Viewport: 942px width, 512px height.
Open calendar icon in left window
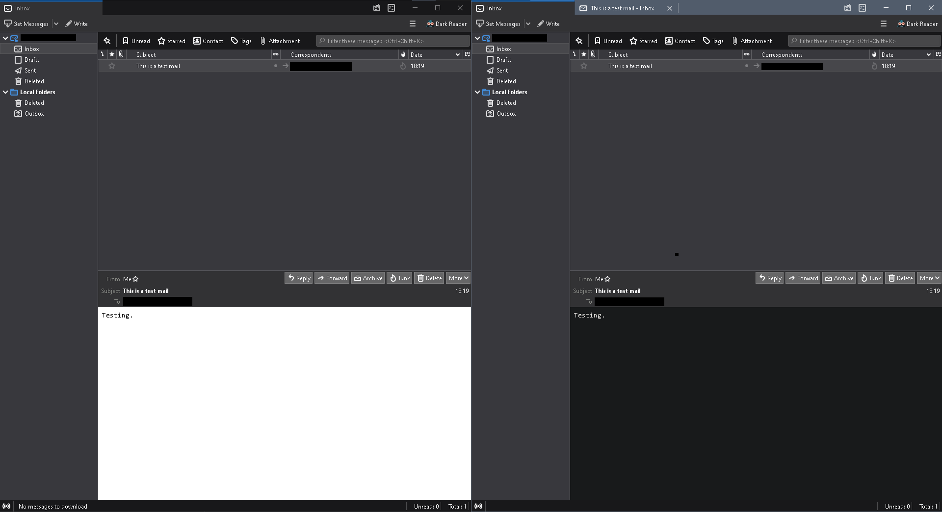coord(376,8)
